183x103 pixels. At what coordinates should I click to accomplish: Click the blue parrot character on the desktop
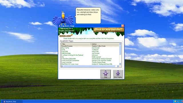63,18
